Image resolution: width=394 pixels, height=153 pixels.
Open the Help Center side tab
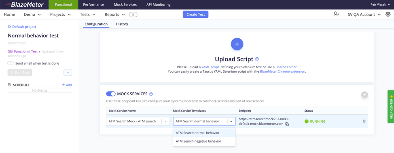point(391,107)
